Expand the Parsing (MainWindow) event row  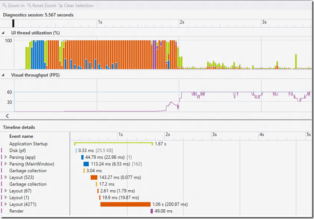(x=6, y=164)
